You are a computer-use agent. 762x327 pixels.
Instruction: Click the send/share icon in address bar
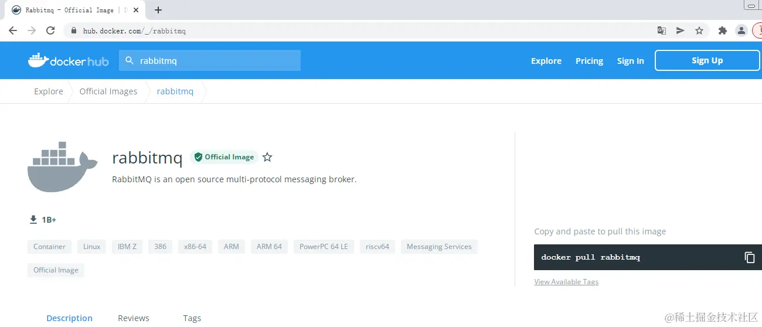[x=681, y=30]
